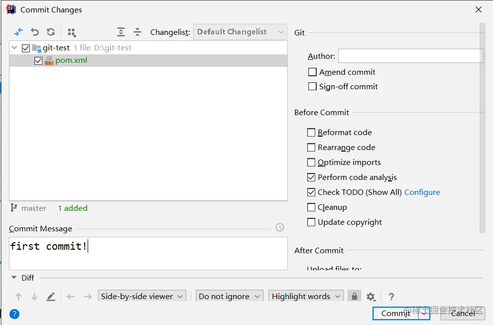
Task: Click IntelliJ icon in title bar
Action: tap(11, 9)
